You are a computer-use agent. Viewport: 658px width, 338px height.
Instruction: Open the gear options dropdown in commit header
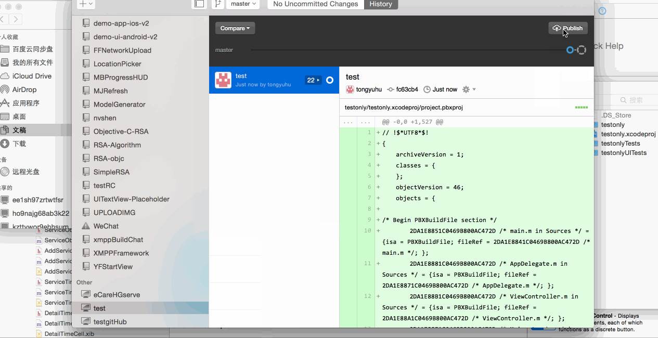[x=469, y=89]
